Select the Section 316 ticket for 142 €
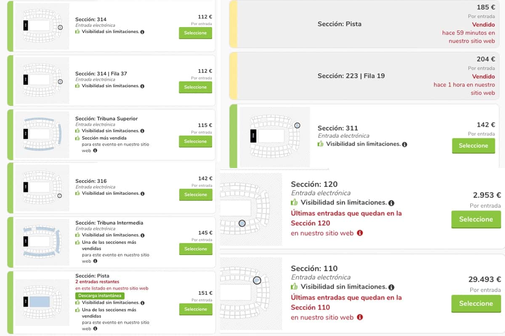This screenshot has height=336, width=505. pyautogui.click(x=196, y=194)
